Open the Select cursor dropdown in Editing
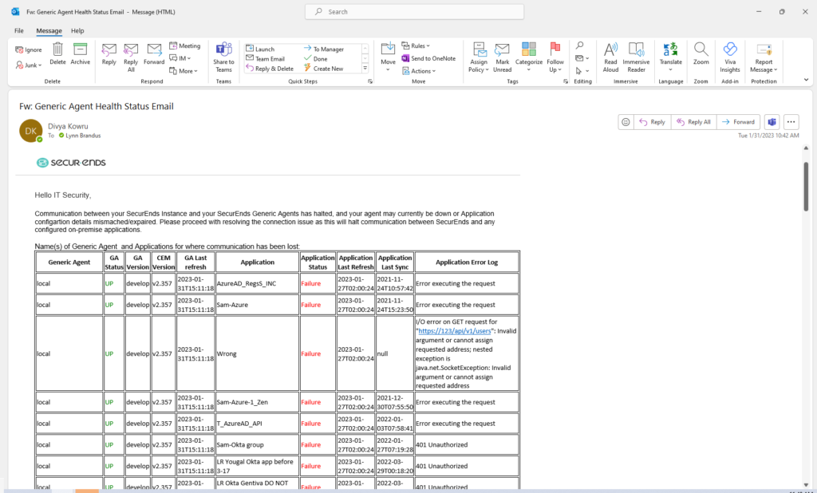 coord(582,71)
